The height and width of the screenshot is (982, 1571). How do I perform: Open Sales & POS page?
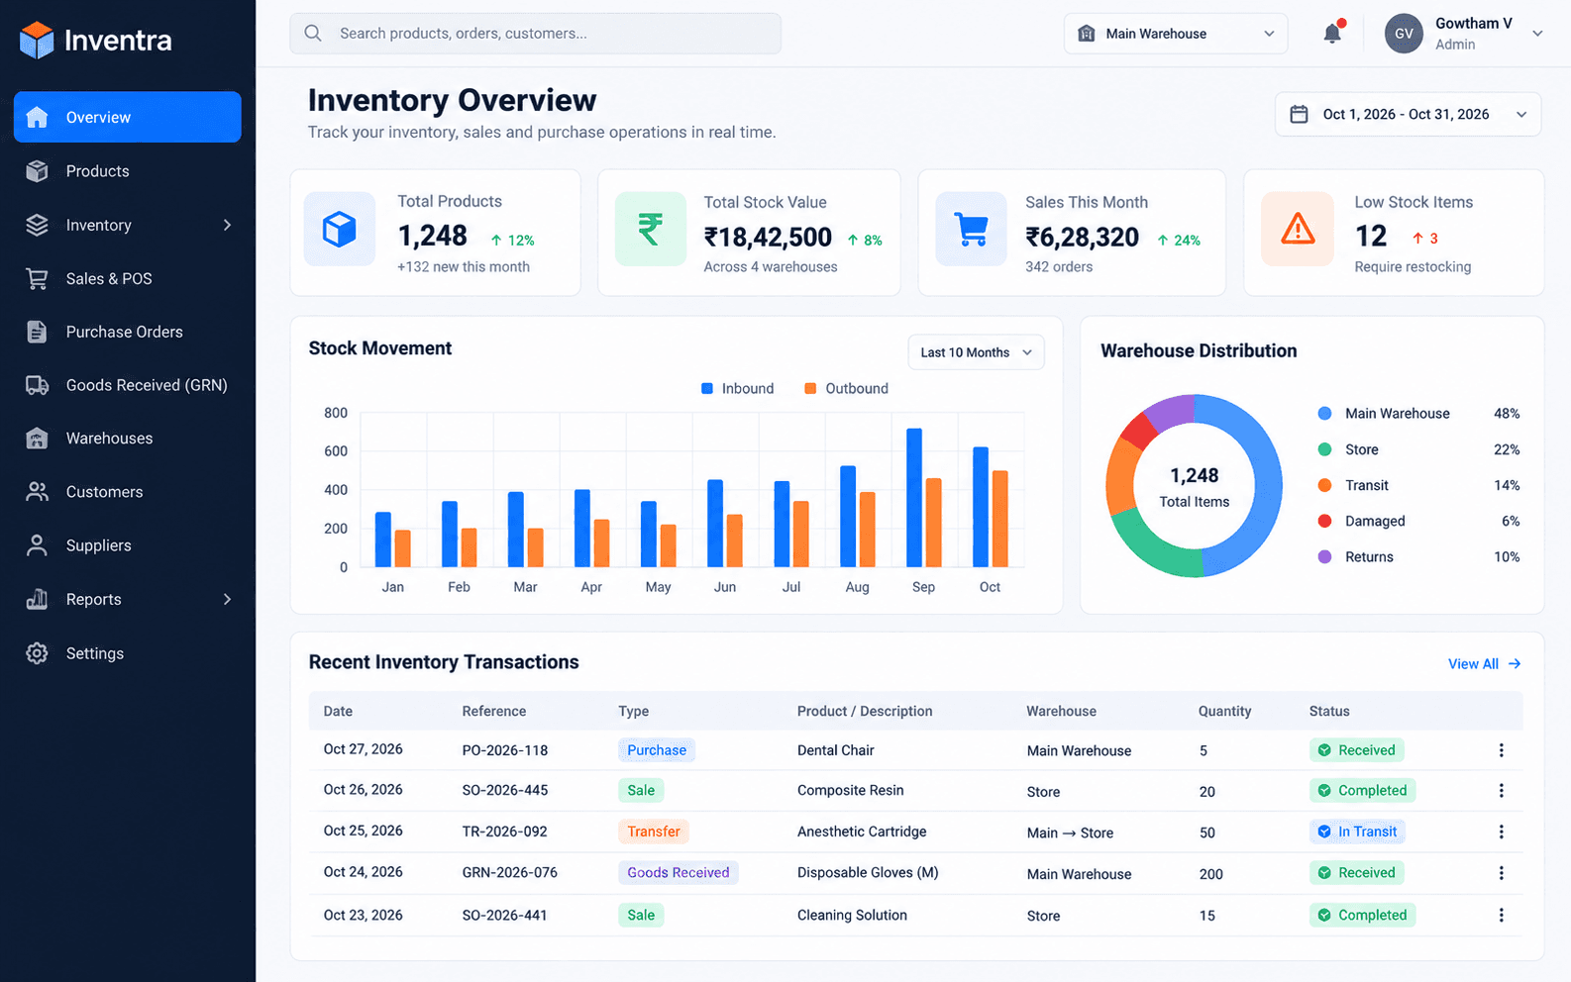(128, 278)
